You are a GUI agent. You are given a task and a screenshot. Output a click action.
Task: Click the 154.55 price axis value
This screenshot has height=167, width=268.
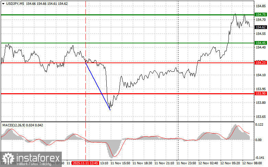coord(261,34)
